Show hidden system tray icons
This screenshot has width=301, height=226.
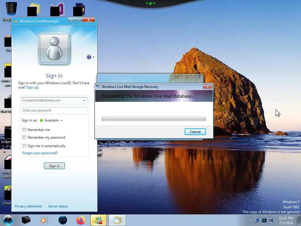(250, 220)
